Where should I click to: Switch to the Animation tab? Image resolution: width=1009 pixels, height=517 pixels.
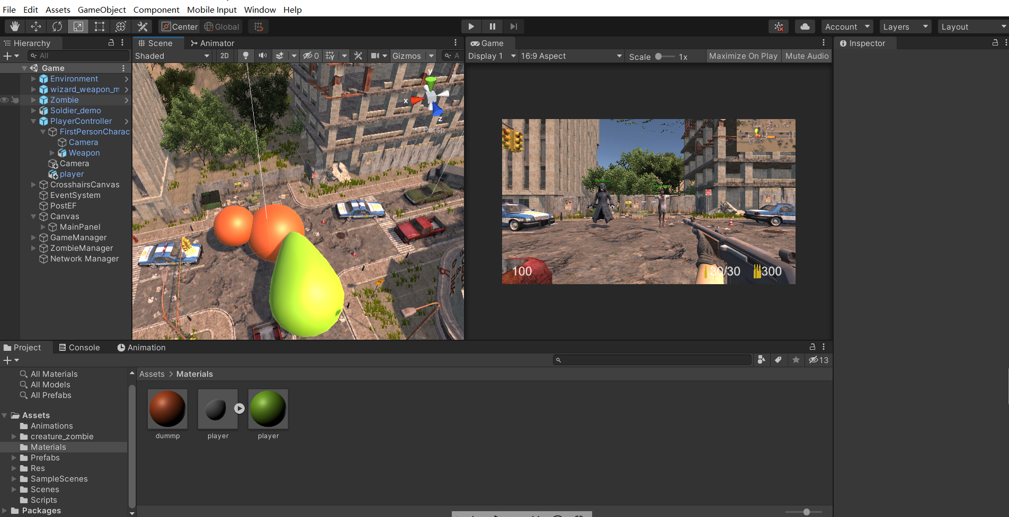(141, 347)
